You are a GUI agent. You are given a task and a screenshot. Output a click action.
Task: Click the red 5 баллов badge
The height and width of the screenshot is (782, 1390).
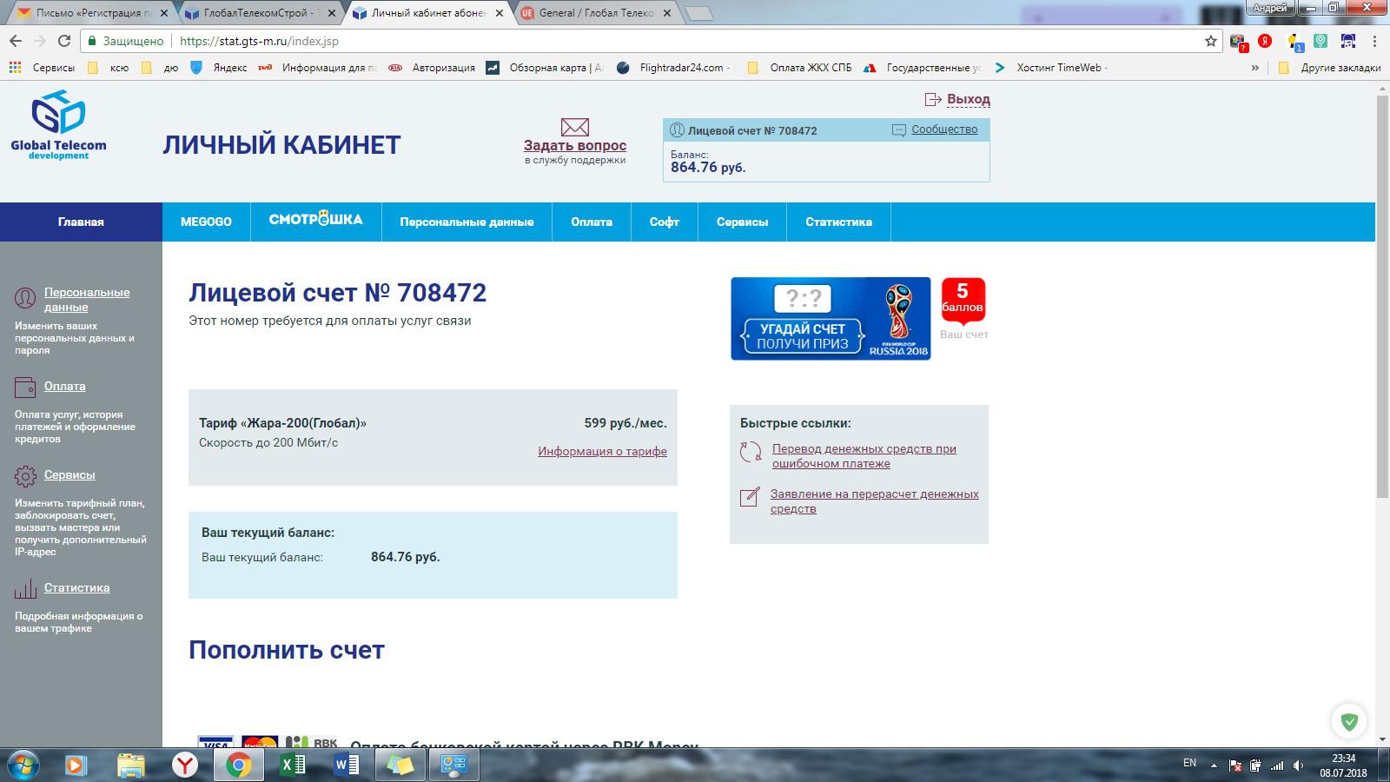(x=963, y=299)
